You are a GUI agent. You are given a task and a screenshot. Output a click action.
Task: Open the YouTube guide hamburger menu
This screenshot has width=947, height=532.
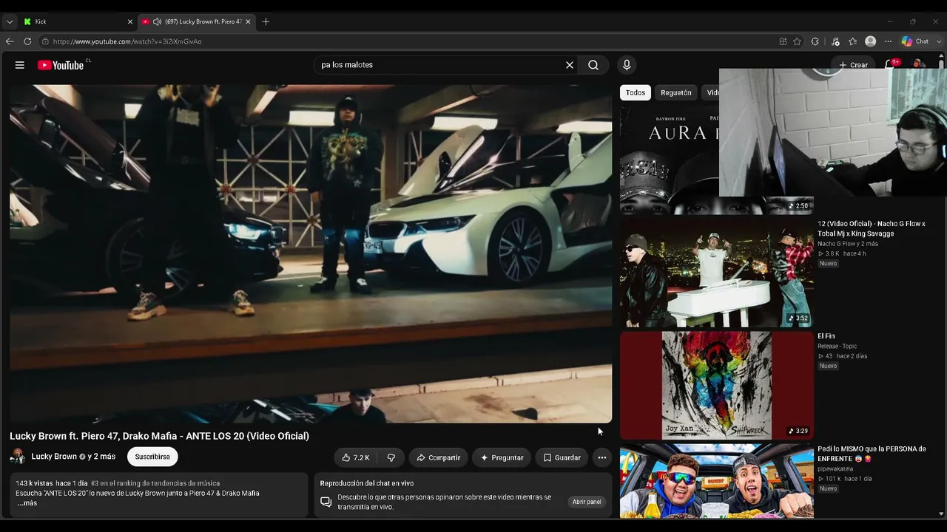[x=20, y=65]
